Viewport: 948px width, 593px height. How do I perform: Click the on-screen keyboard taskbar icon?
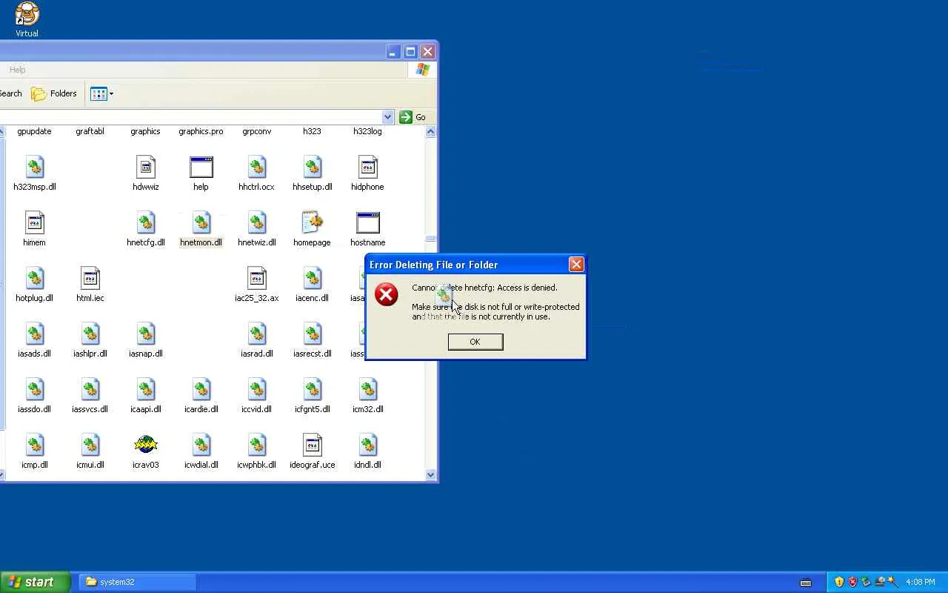tap(806, 583)
